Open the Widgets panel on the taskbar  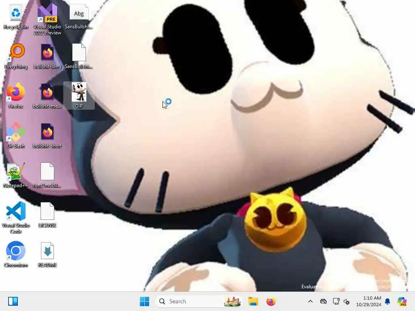tap(13, 301)
